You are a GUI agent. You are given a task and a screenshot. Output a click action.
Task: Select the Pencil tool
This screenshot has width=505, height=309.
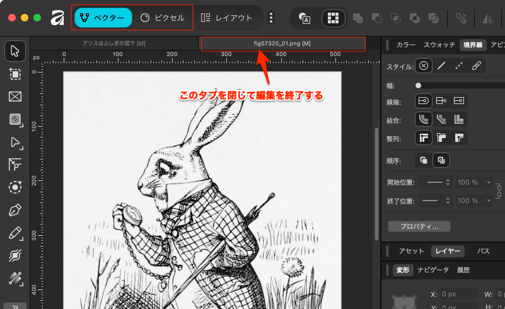(15, 233)
